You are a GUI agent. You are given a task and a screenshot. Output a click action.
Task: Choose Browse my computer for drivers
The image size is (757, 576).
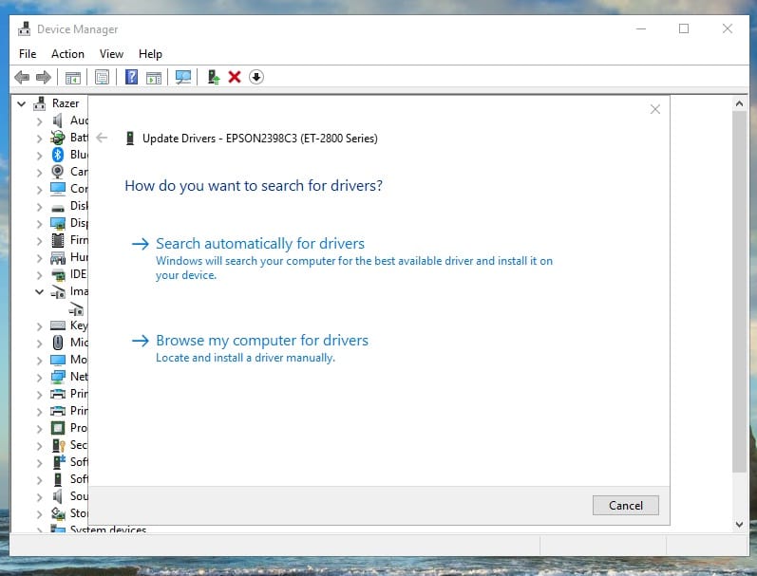261,341
